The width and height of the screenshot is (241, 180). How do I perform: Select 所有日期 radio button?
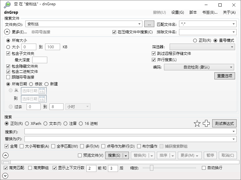click(8, 84)
